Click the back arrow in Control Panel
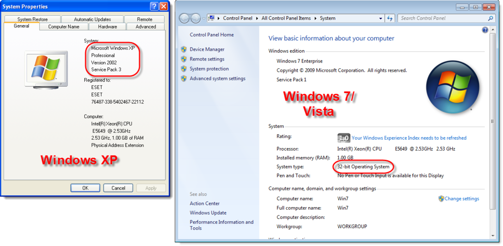Image resolution: width=503 pixels, height=246 pixels. (x=184, y=18)
